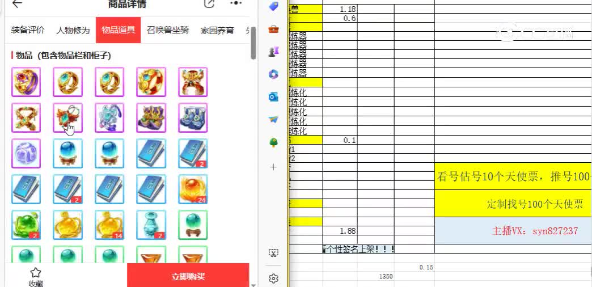The image size is (592, 287).
Task: Select the gold necklace with green gems
Action: [26, 118]
